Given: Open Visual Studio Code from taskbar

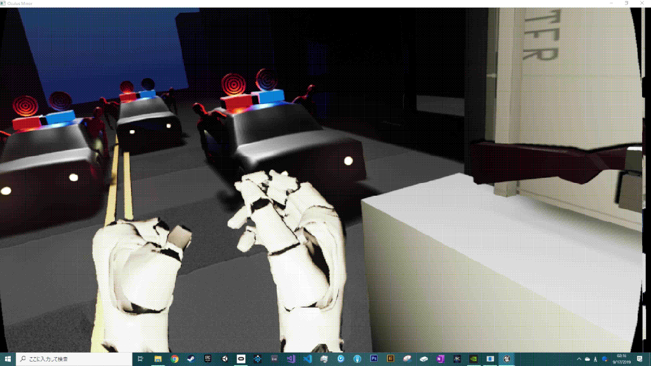Looking at the screenshot, I should click(307, 359).
